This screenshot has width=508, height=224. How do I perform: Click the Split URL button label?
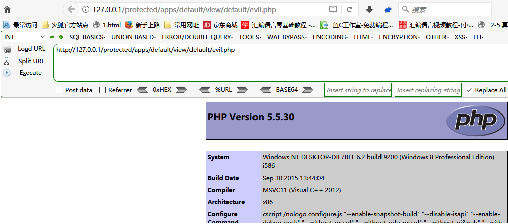[x=31, y=61]
